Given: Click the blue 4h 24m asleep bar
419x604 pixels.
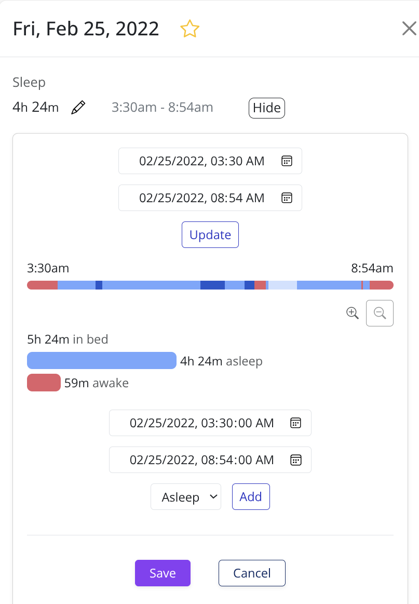Looking at the screenshot, I should pyautogui.click(x=102, y=361).
